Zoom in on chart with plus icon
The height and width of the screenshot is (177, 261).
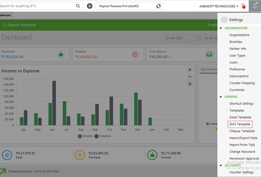[190, 69]
